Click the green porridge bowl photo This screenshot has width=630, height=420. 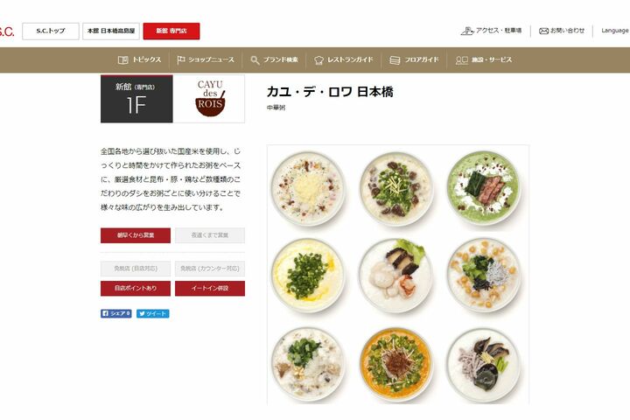[484, 188]
